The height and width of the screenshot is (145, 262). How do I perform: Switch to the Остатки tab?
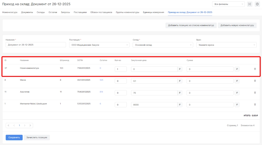coord(53,12)
